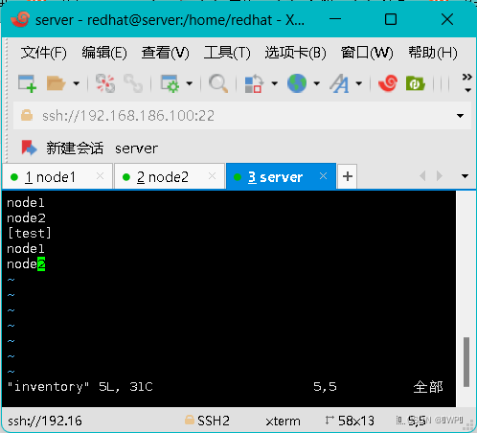The image size is (477, 433).
Task: Open the 帮助(H) menu
Action: pos(433,53)
